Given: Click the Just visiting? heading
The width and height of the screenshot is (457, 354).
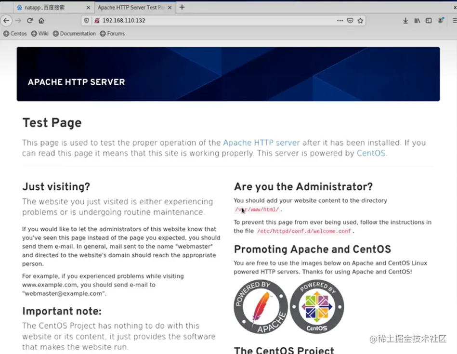Looking at the screenshot, I should coord(56,186).
